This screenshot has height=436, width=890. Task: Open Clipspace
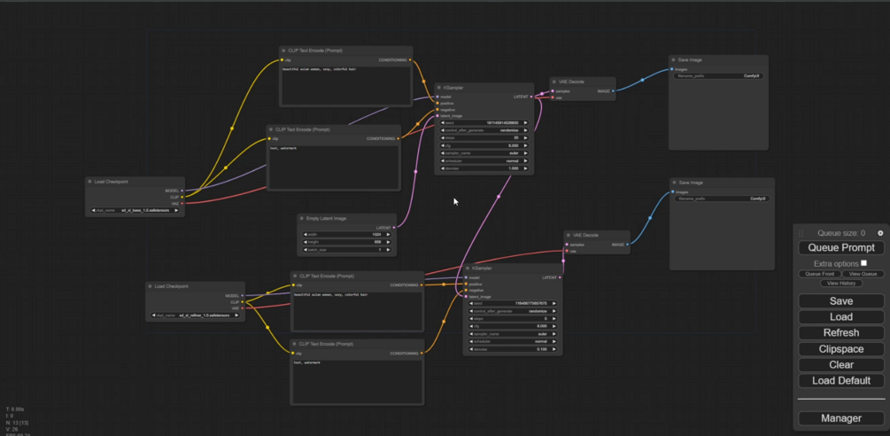click(841, 349)
